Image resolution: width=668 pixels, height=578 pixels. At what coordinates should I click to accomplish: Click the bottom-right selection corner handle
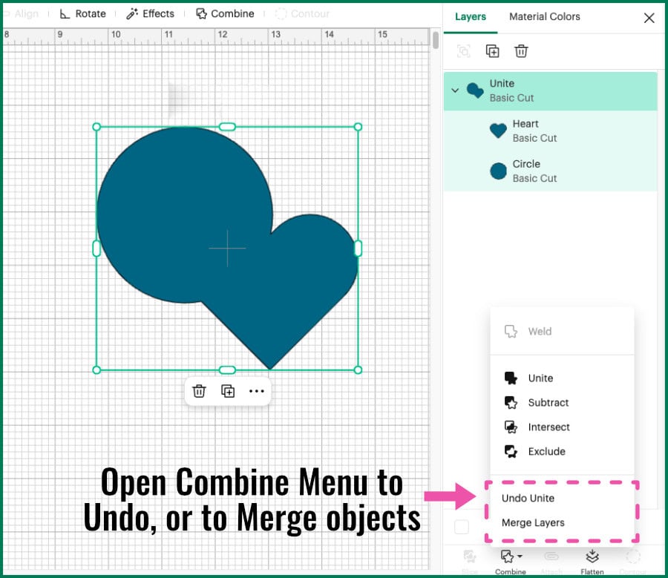click(x=358, y=370)
